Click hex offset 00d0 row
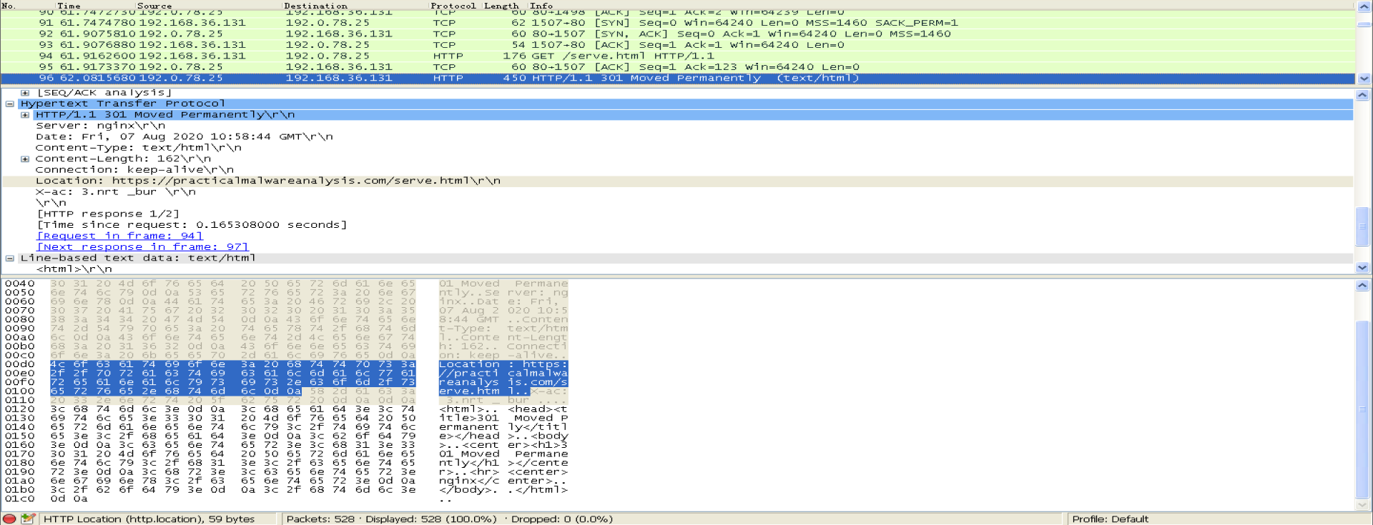 point(19,364)
